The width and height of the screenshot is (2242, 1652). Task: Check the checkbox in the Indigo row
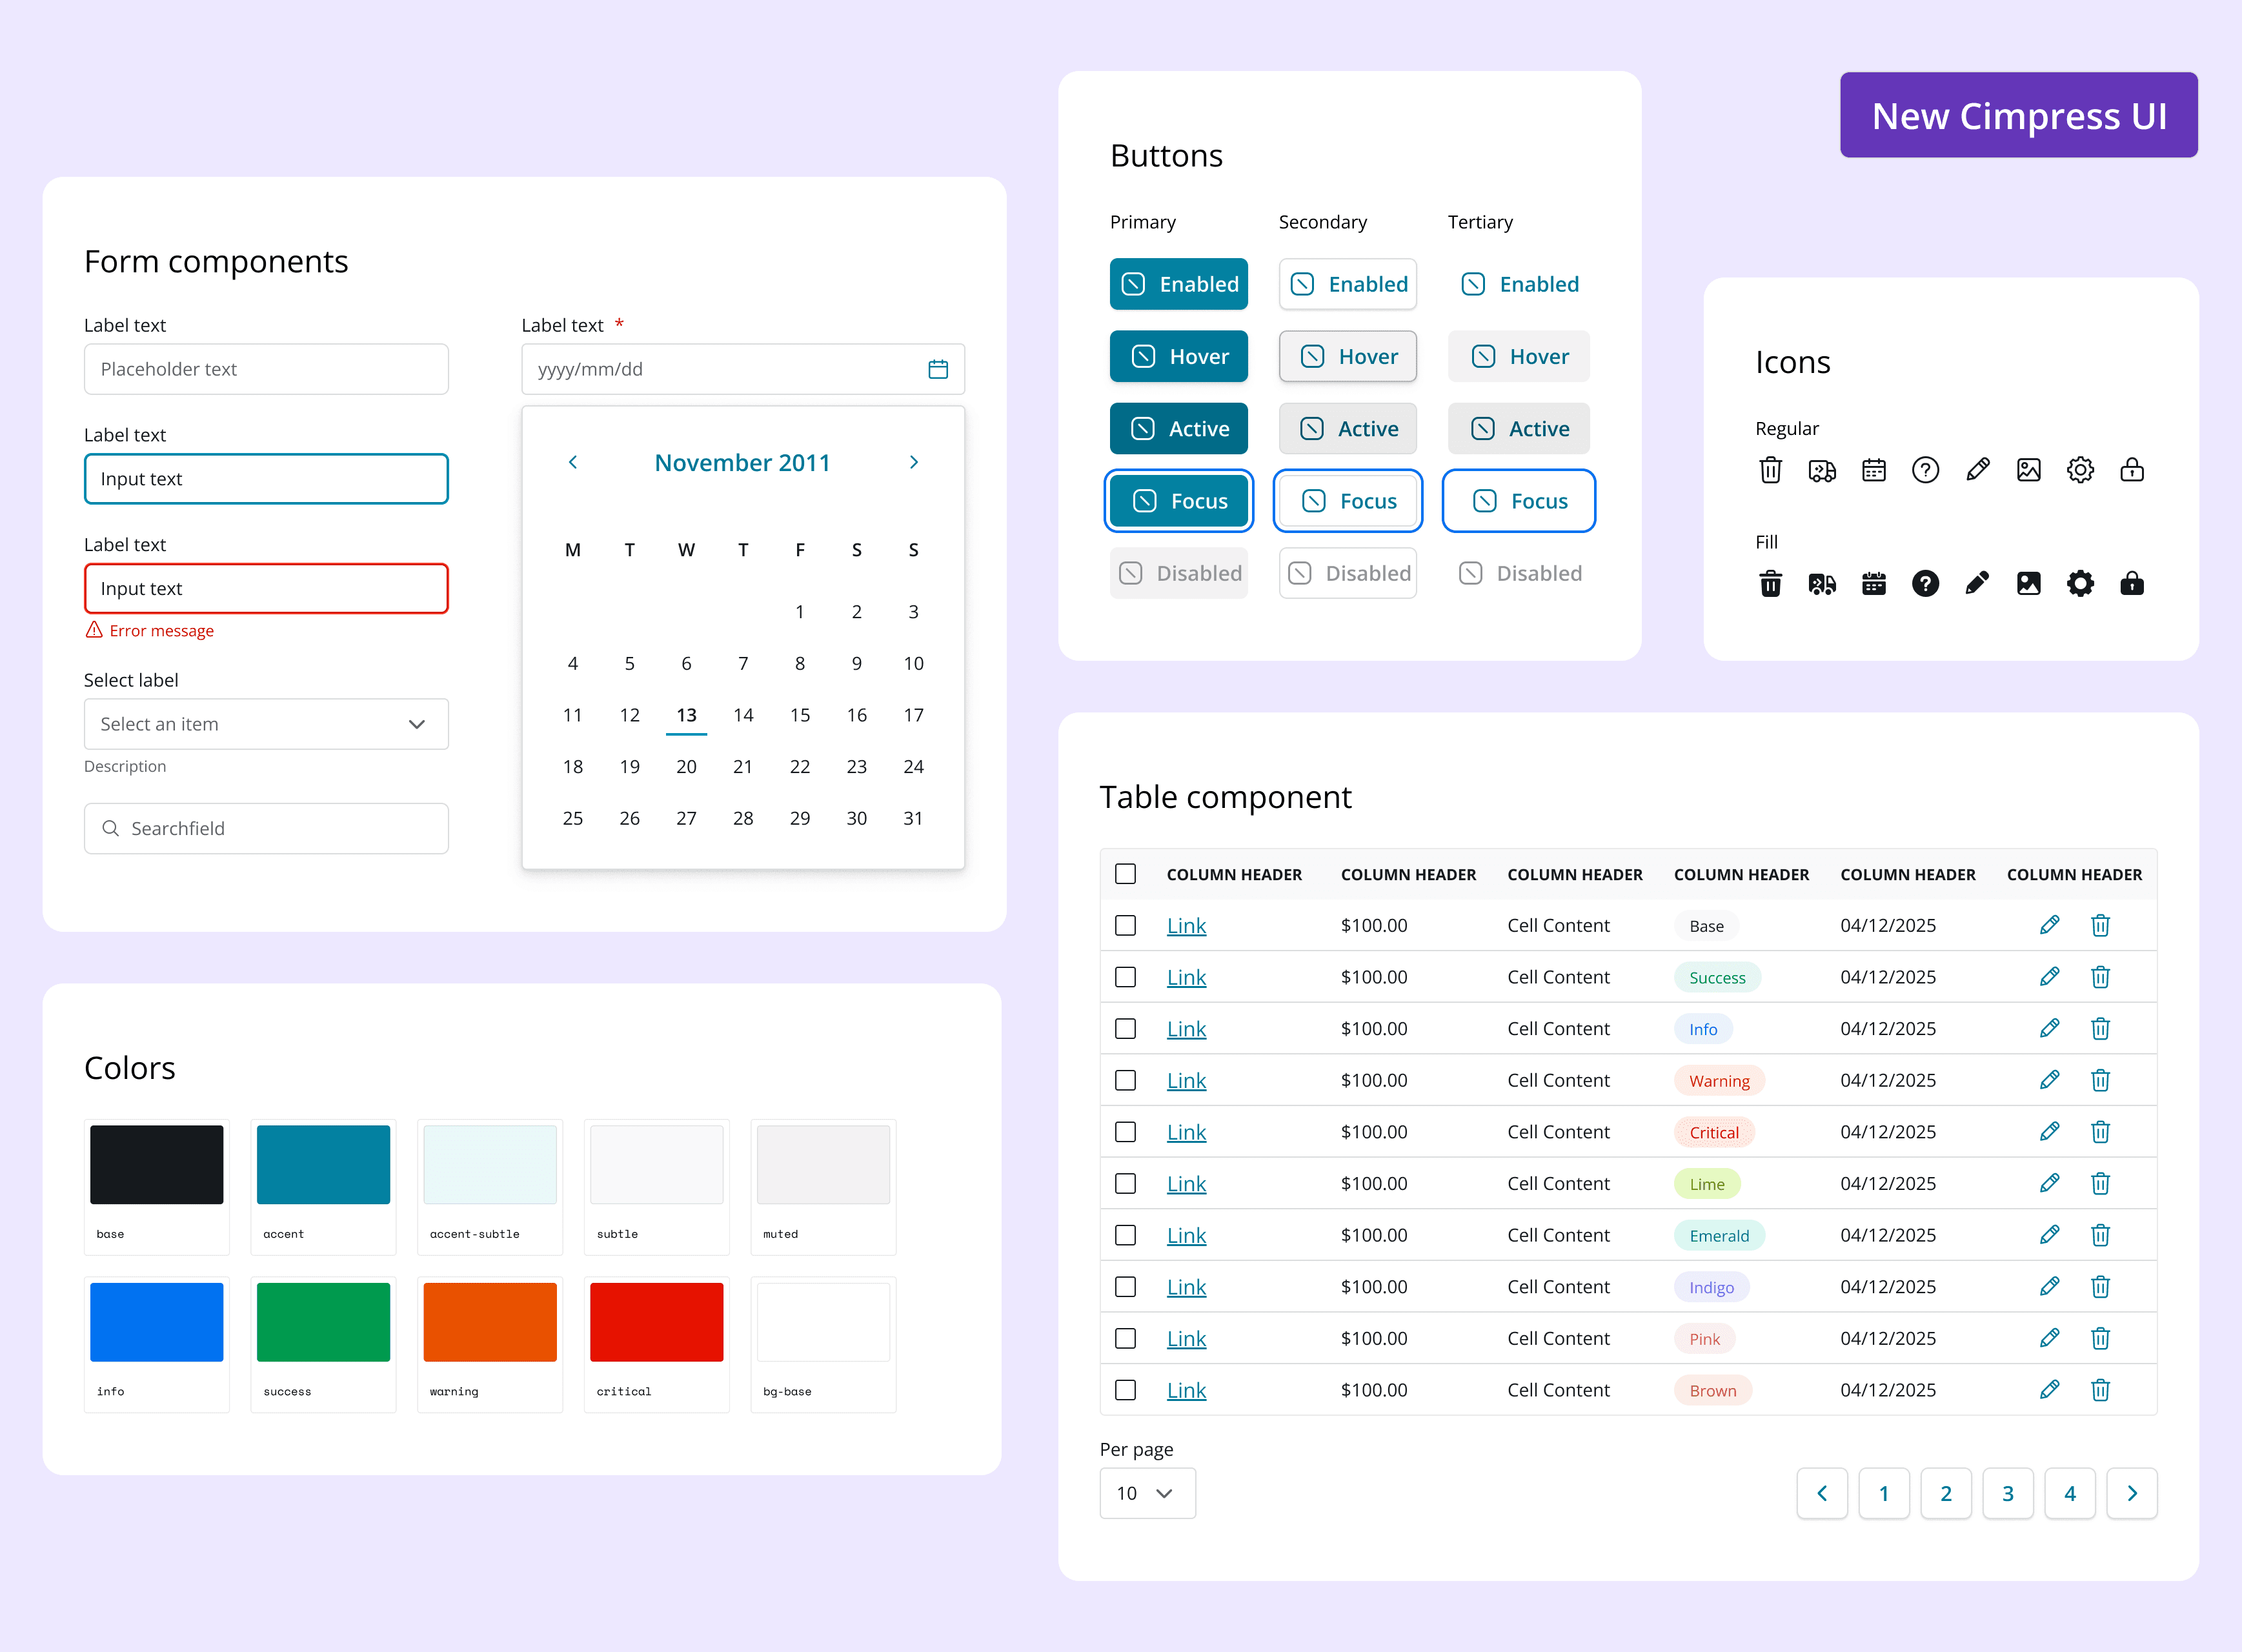1125,1287
